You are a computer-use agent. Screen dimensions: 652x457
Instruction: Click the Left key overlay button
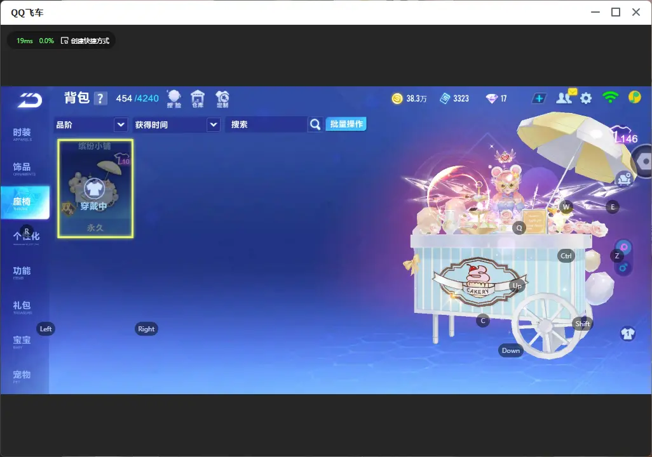pyautogui.click(x=46, y=329)
